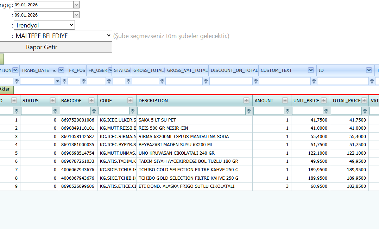379x229 pixels.
Task: Open the Trendyol platform select box
Action: (x=44, y=25)
